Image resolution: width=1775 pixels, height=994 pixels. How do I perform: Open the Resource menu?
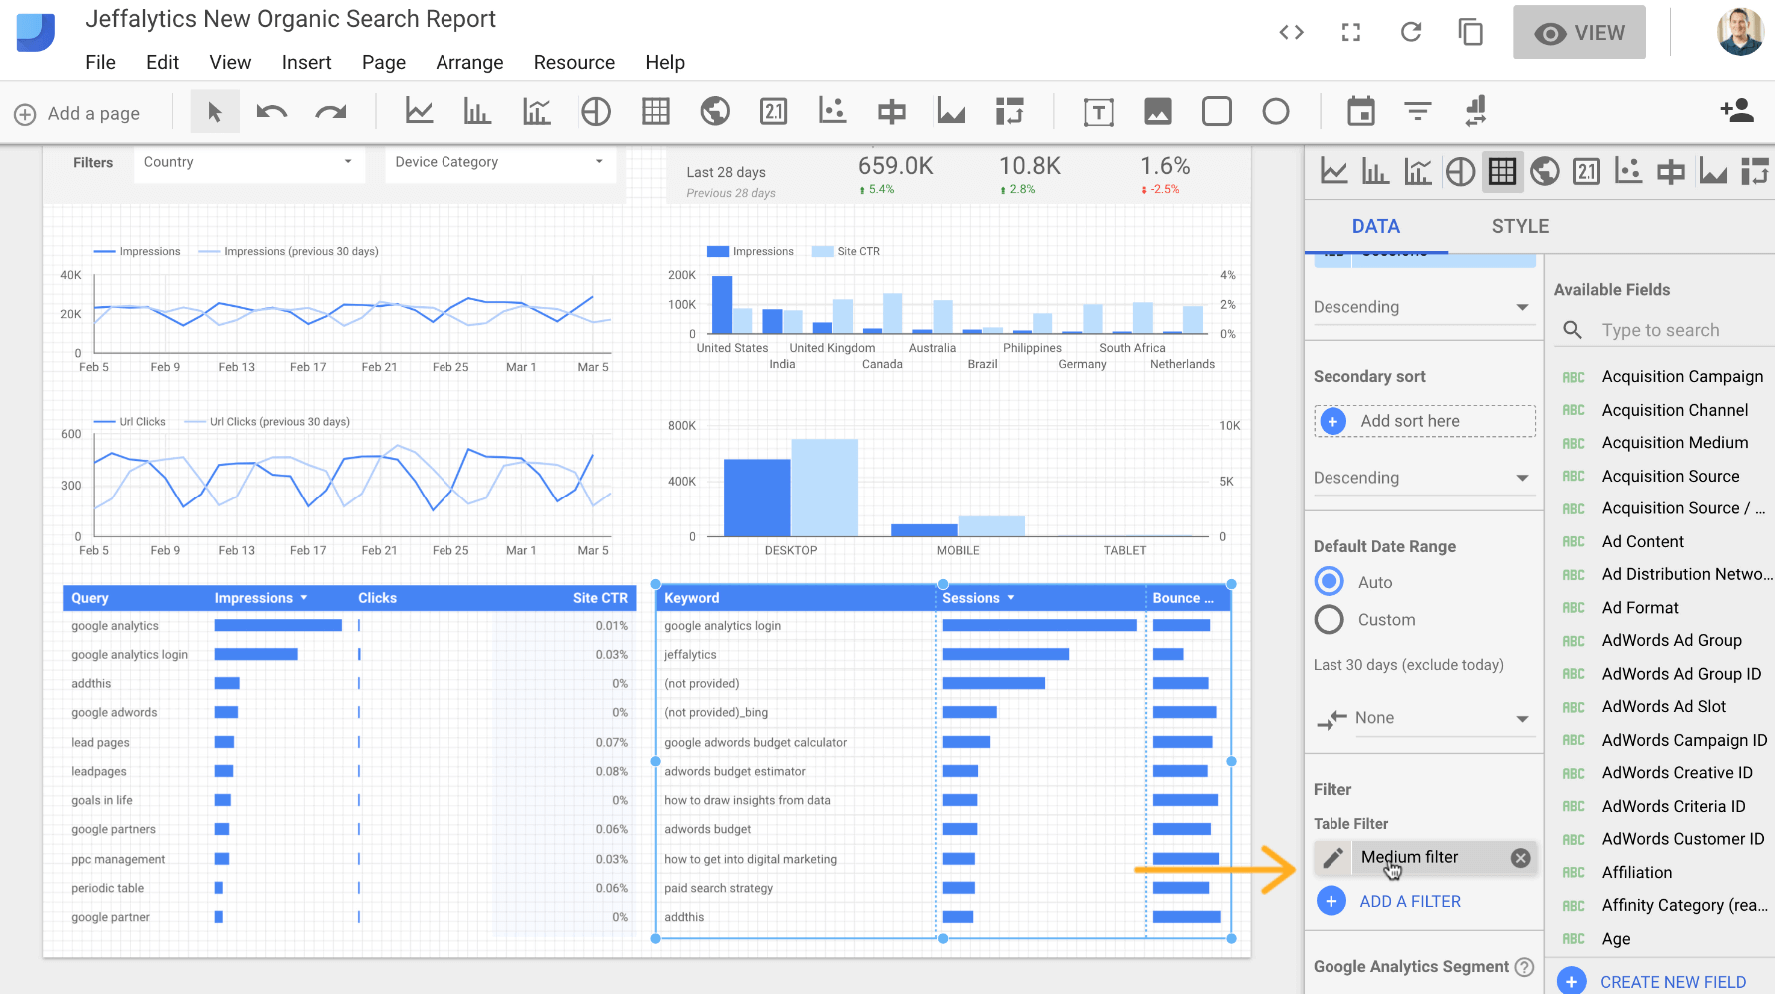pos(574,62)
